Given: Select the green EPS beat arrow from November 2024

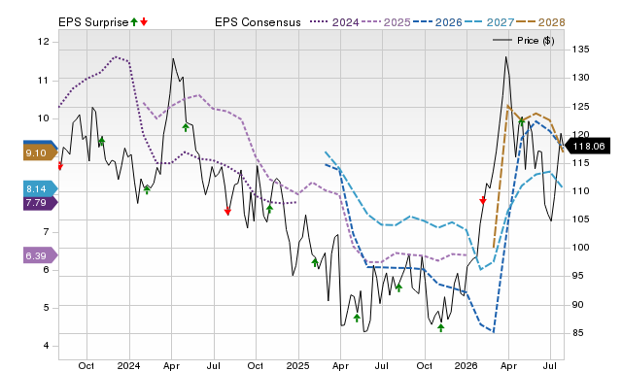Looking at the screenshot, I should click(x=270, y=209).
